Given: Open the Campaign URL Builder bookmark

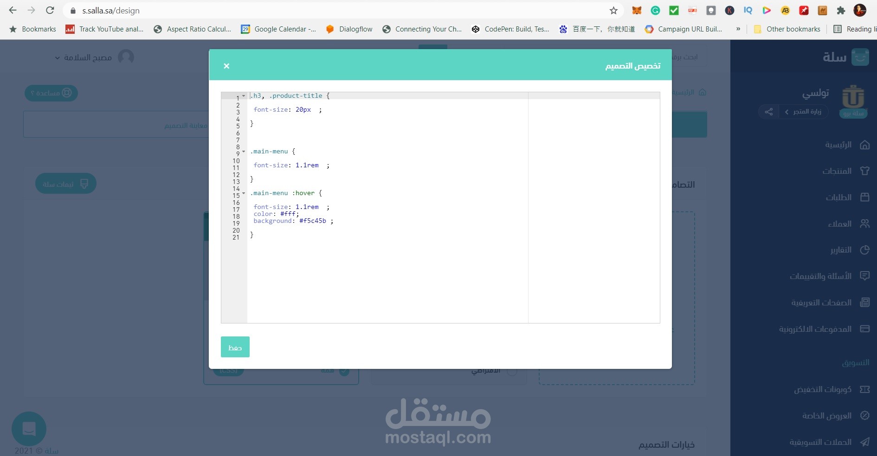Looking at the screenshot, I should click(x=684, y=29).
